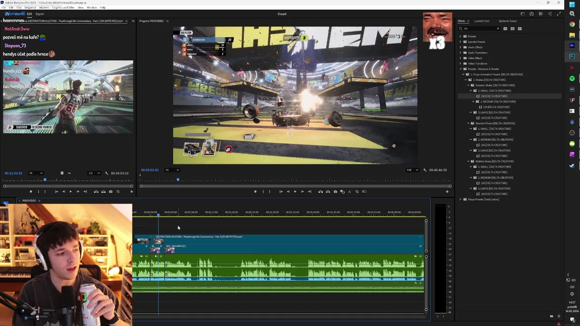Go to In point in Program monitor
580x326 pixels.
coord(281,192)
